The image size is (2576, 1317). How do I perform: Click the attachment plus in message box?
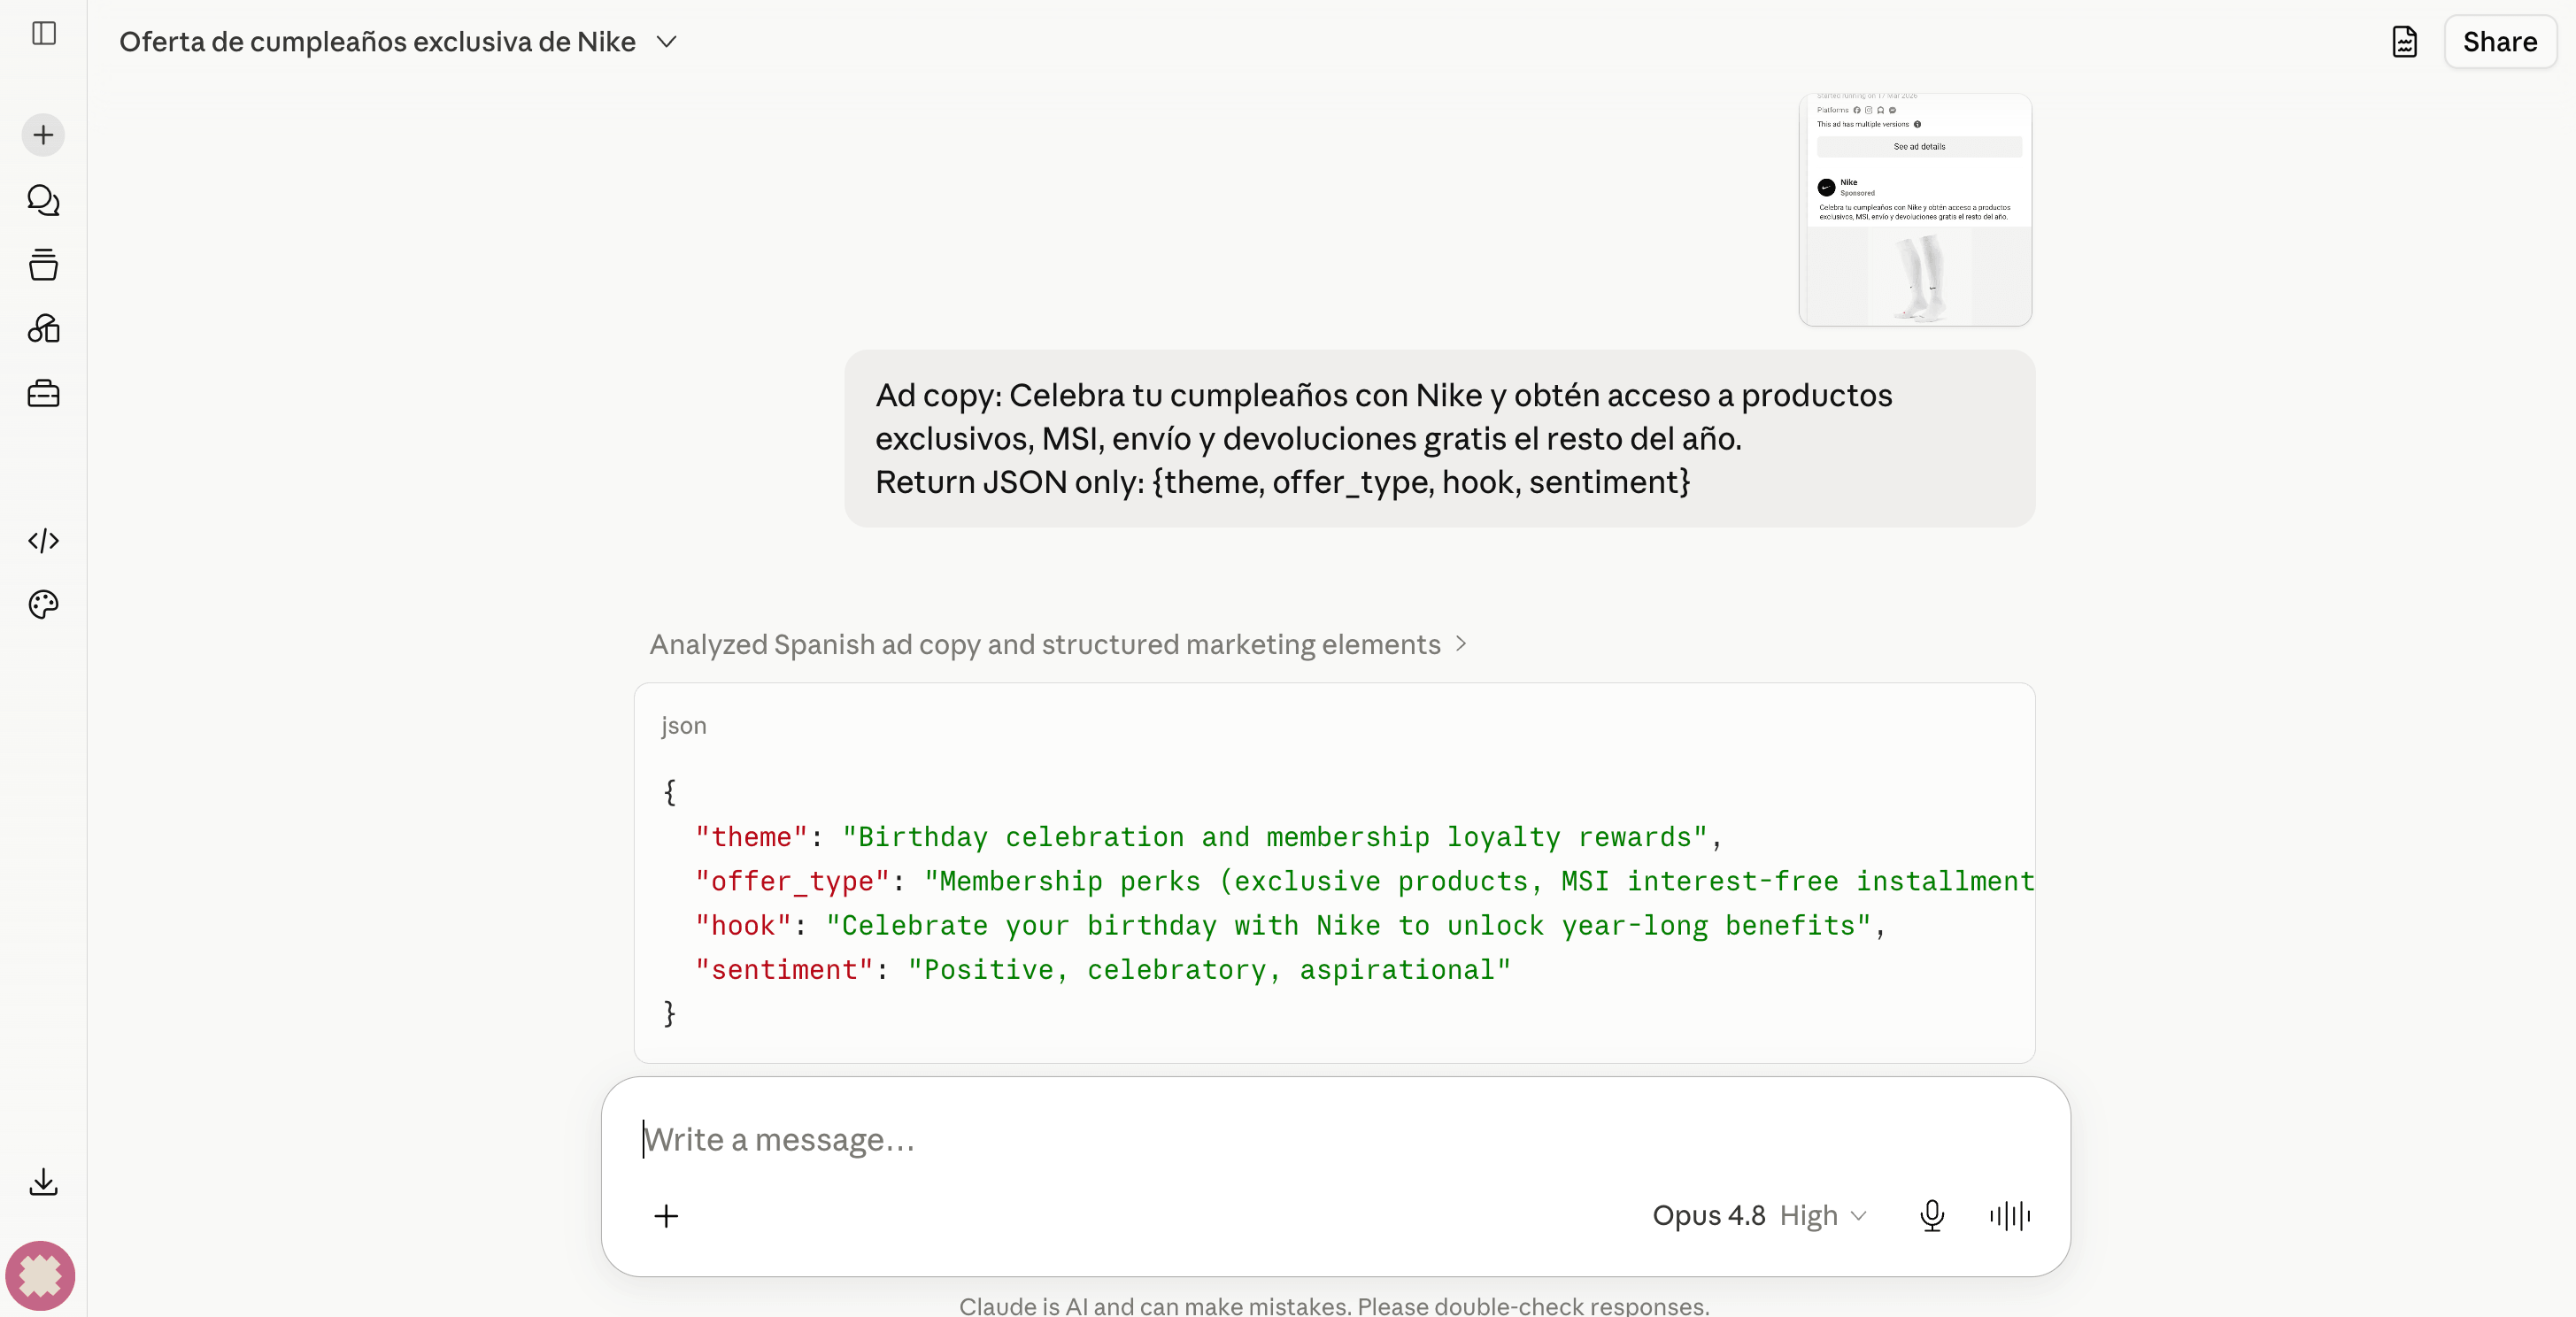(x=666, y=1216)
